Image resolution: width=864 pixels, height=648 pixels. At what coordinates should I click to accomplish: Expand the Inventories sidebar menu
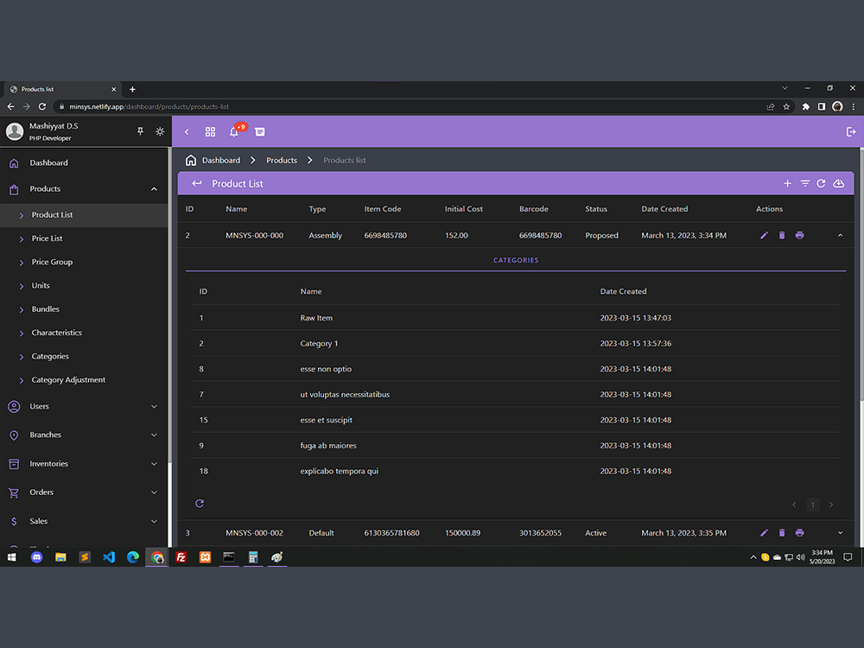click(x=154, y=464)
